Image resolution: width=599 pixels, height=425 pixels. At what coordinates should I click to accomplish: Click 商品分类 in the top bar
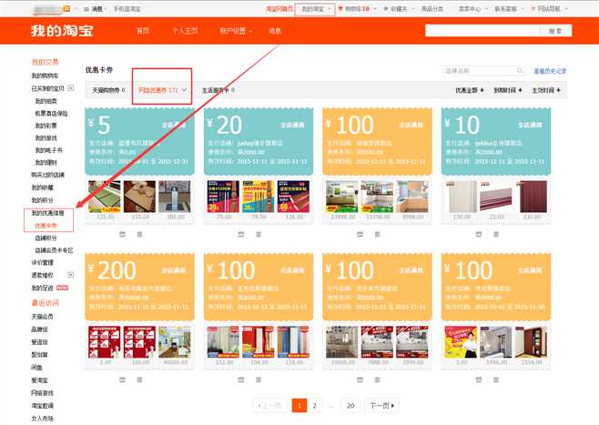(x=432, y=8)
